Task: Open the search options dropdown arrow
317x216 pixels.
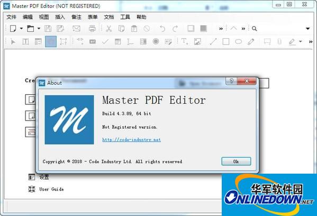Action: pyautogui.click(x=307, y=29)
